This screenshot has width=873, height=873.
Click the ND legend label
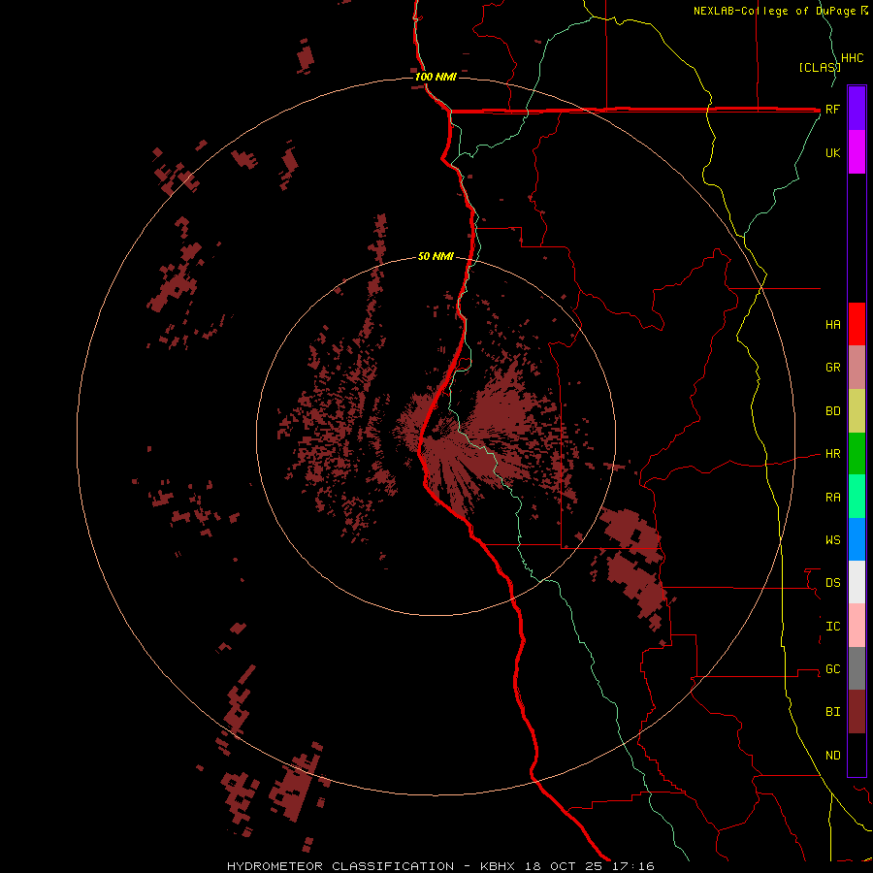832,756
